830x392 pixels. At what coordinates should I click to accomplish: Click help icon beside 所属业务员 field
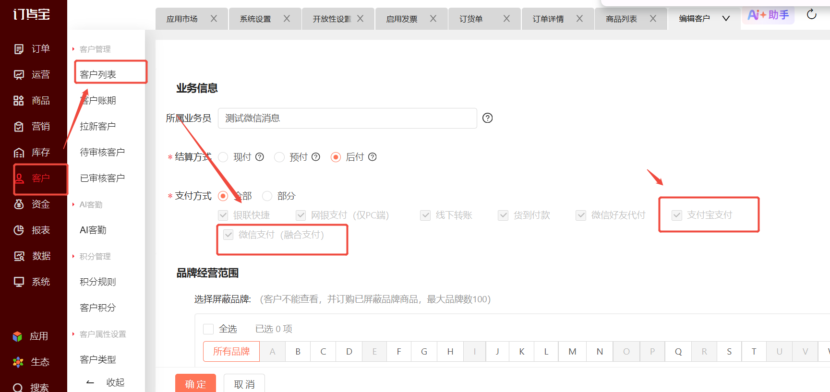coord(488,118)
